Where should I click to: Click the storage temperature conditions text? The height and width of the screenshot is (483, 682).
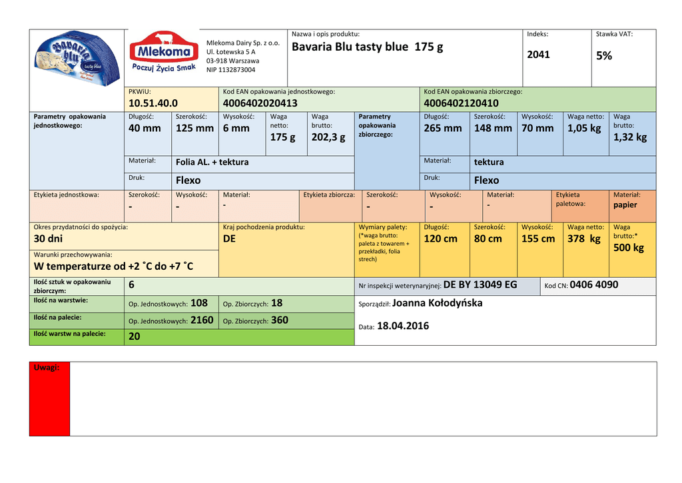113,266
